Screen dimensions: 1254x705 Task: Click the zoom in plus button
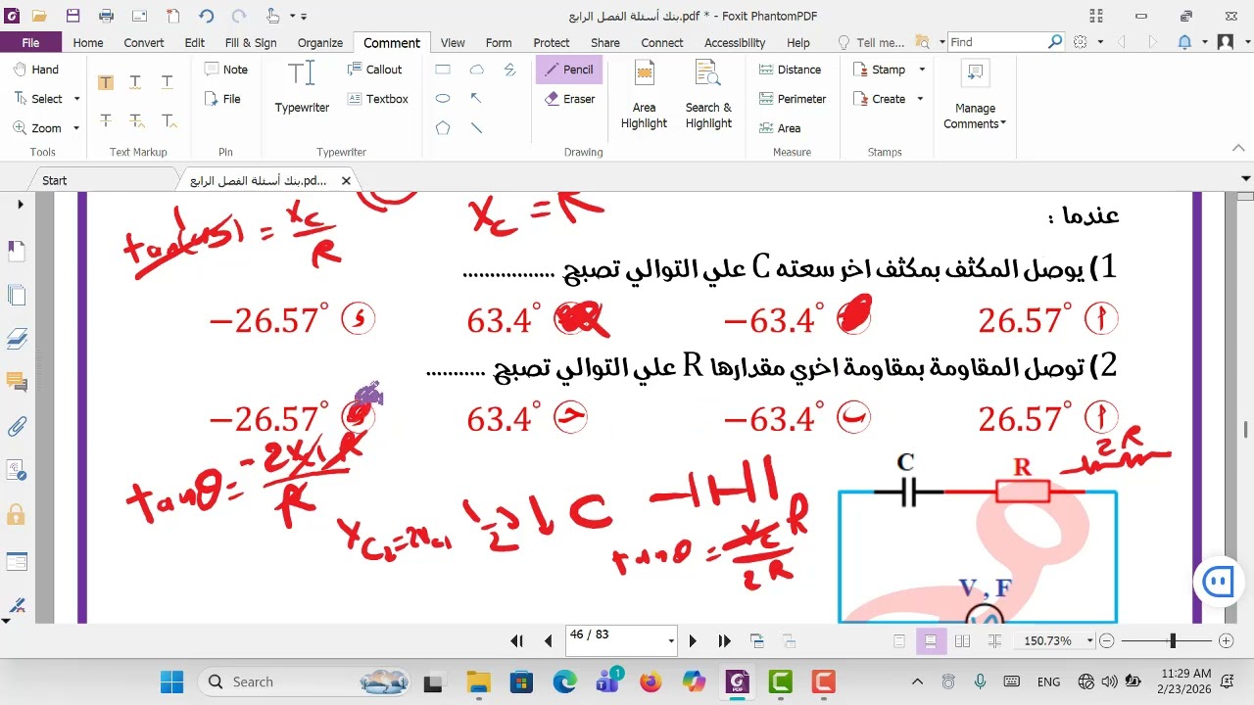point(1226,640)
